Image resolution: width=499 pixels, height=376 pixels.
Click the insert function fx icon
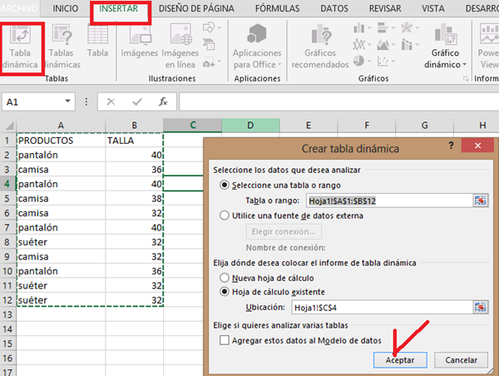[163, 101]
